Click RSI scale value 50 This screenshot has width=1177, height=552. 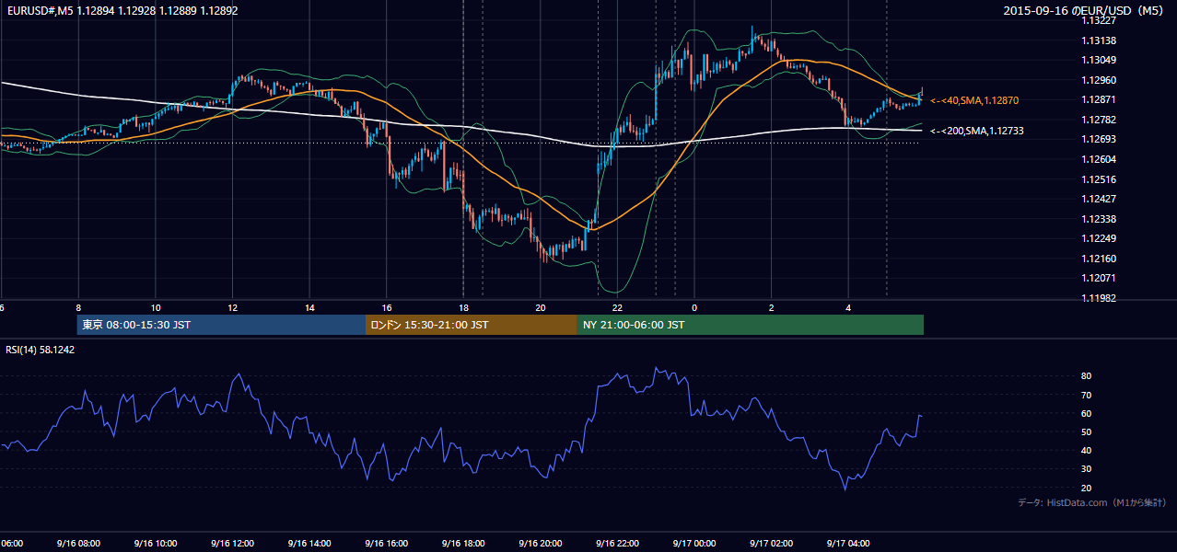[1087, 432]
